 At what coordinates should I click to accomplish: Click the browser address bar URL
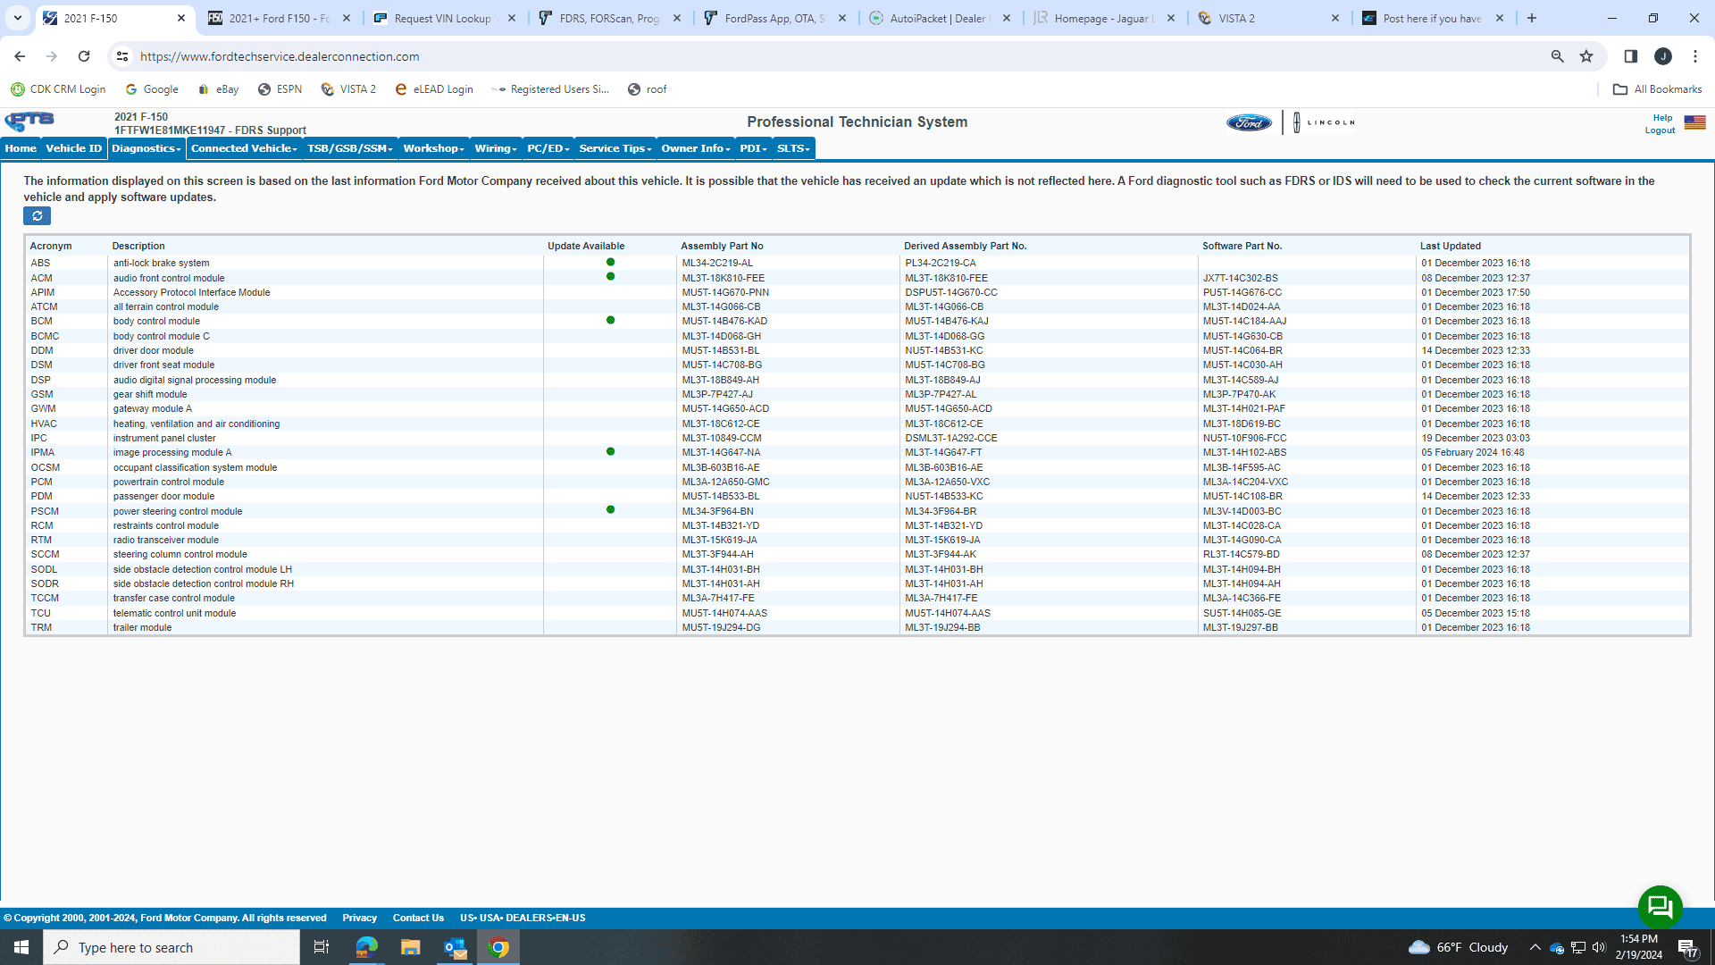(x=280, y=56)
